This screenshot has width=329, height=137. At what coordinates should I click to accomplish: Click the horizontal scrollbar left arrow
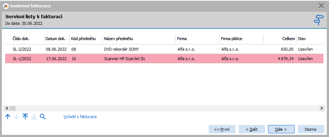click(x=7, y=108)
